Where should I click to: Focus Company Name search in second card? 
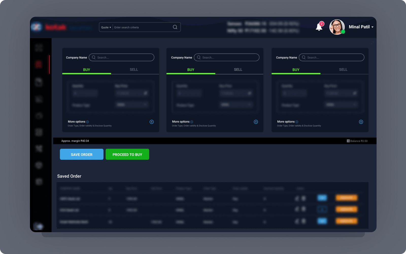coord(227,57)
